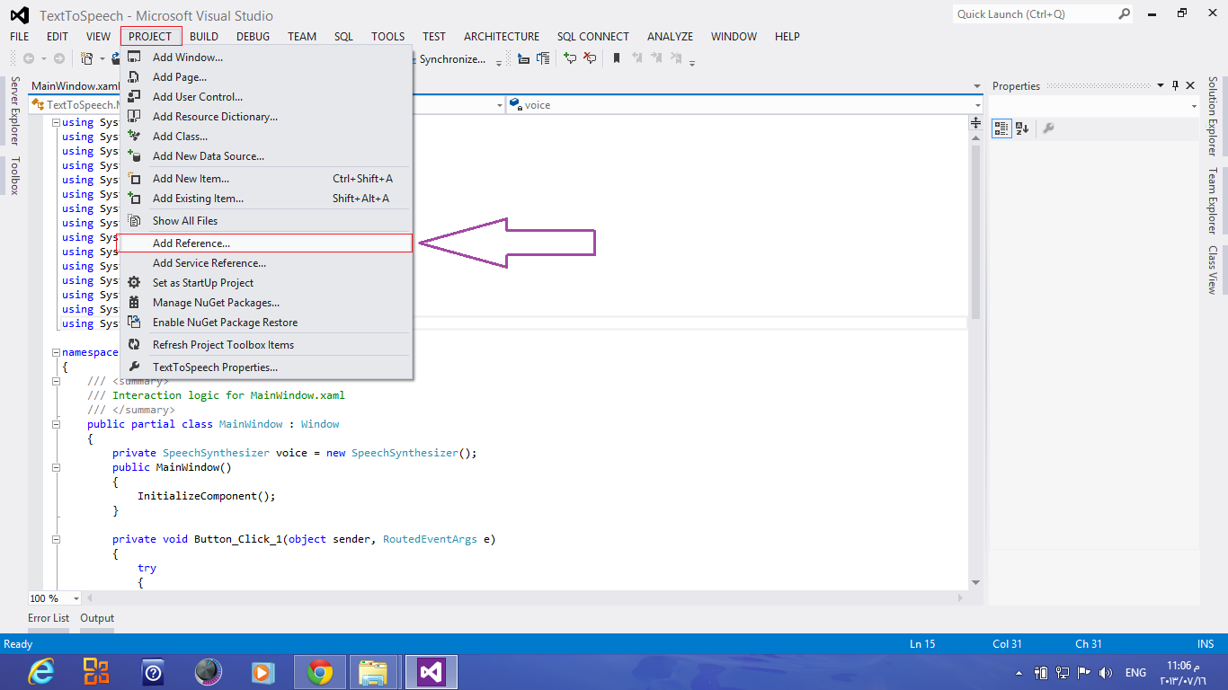Image resolution: width=1228 pixels, height=690 pixels.
Task: Click the Property Pages wrench icon
Action: (1048, 128)
